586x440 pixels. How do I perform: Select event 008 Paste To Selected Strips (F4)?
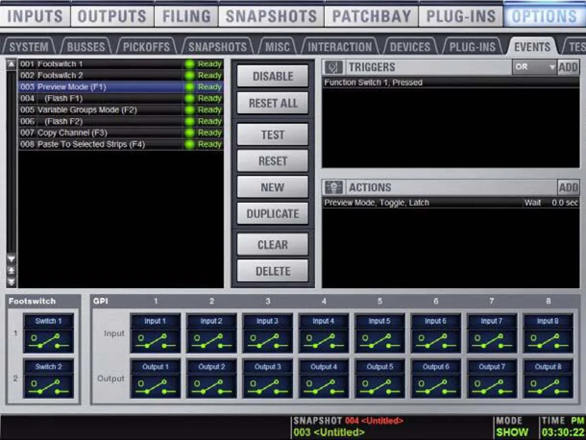pos(121,144)
